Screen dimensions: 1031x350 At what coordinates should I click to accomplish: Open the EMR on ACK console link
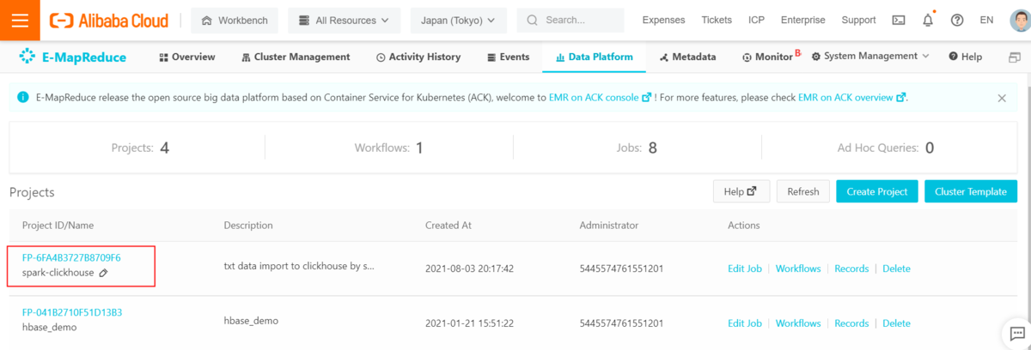[x=600, y=98]
